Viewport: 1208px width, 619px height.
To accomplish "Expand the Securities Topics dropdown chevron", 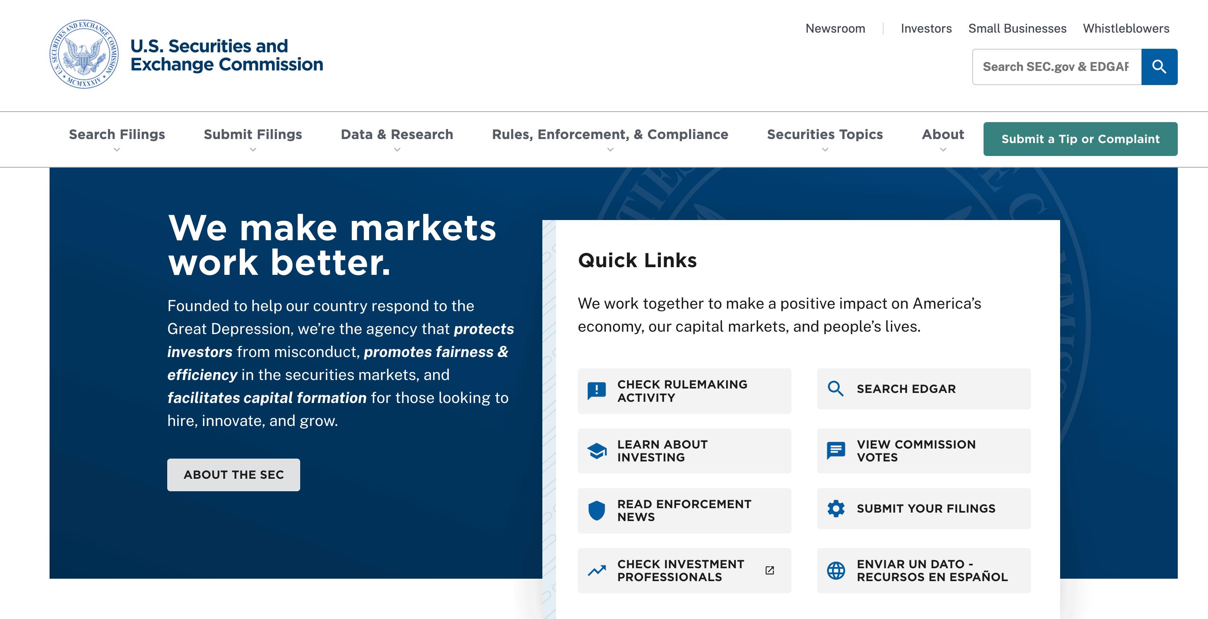I will coord(825,150).
